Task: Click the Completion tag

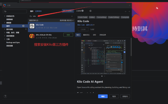Action: pyautogui.click(x=125, y=17)
